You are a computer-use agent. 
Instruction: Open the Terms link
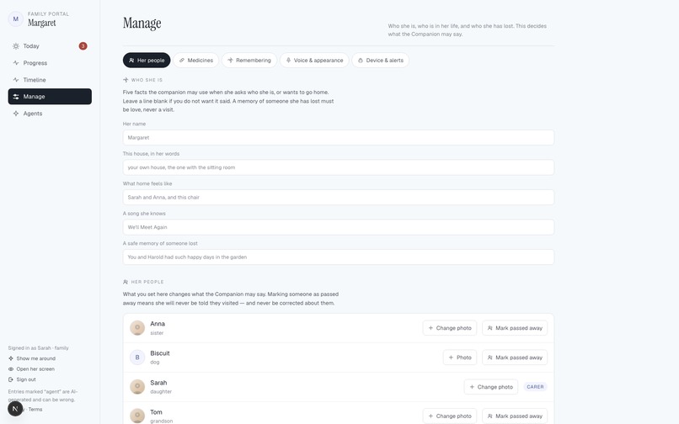[x=35, y=410]
